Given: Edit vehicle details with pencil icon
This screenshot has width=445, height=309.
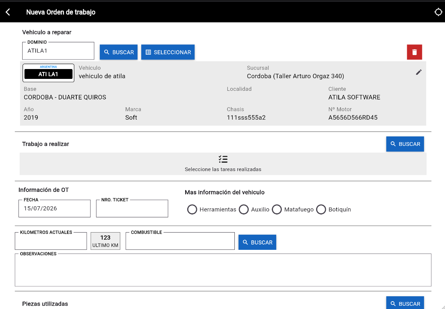Looking at the screenshot, I should (x=419, y=72).
